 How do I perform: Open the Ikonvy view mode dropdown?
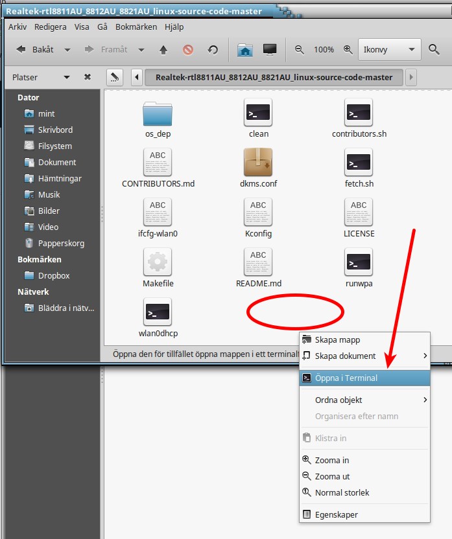(x=388, y=50)
